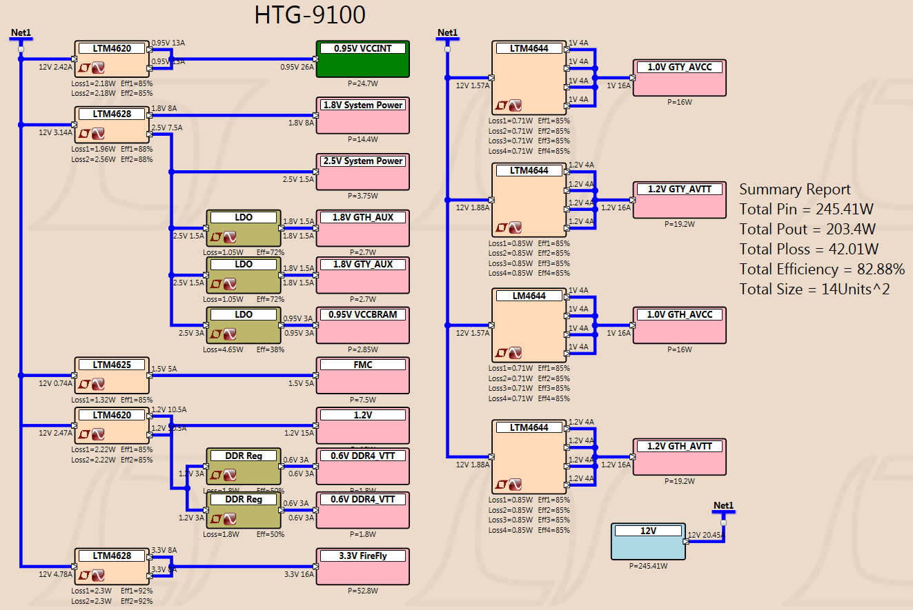Click the 1.5V 5A output port arrow on LTM4625
Image resolution: width=913 pixels, height=610 pixels.
150,376
